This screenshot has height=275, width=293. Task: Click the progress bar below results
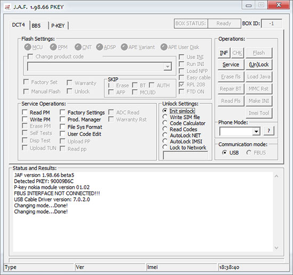pos(146,260)
